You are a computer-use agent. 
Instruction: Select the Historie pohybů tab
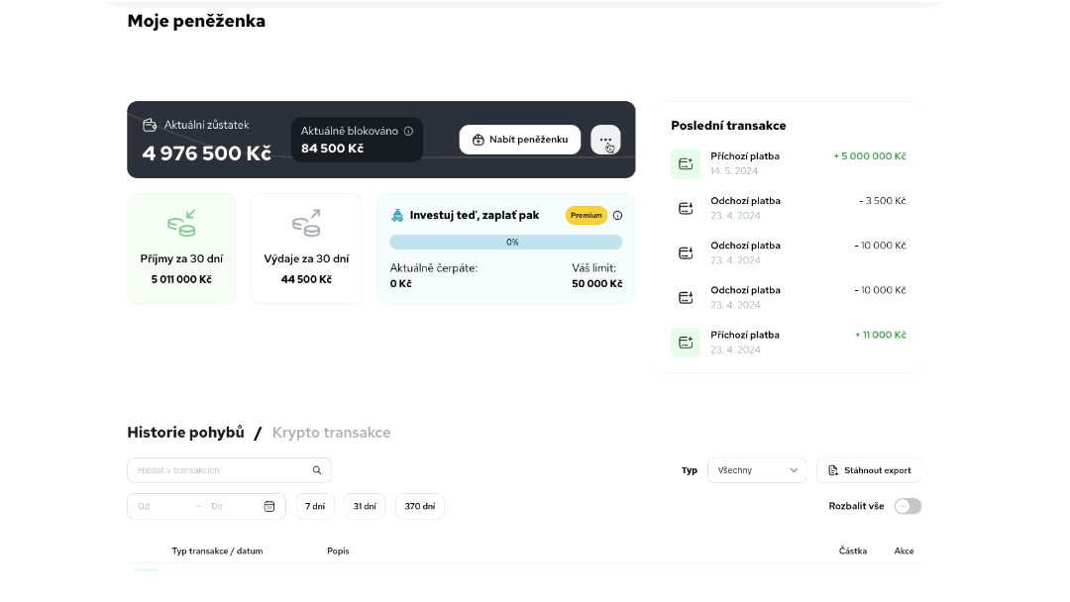(x=185, y=433)
